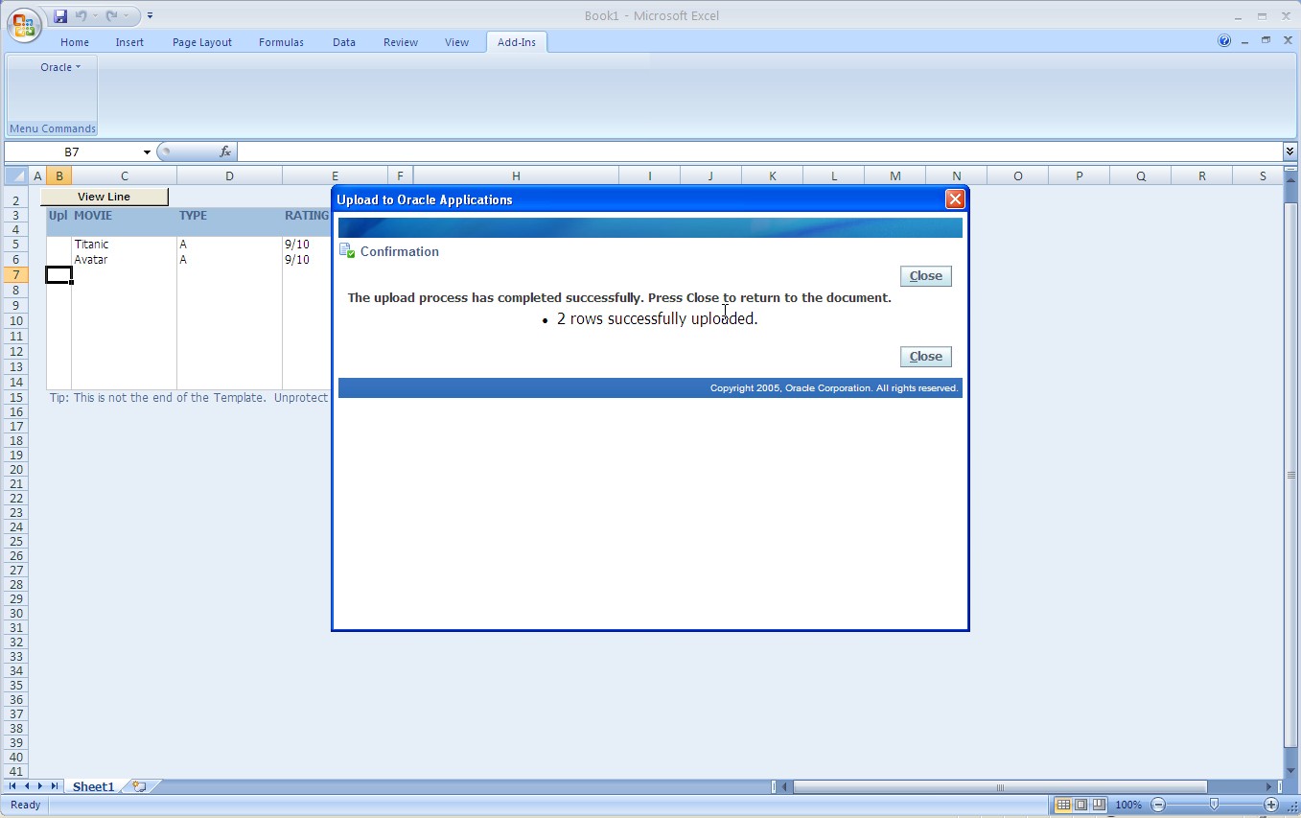The width and height of the screenshot is (1301, 818).
Task: Switch to Normal view icon
Action: click(x=1063, y=805)
